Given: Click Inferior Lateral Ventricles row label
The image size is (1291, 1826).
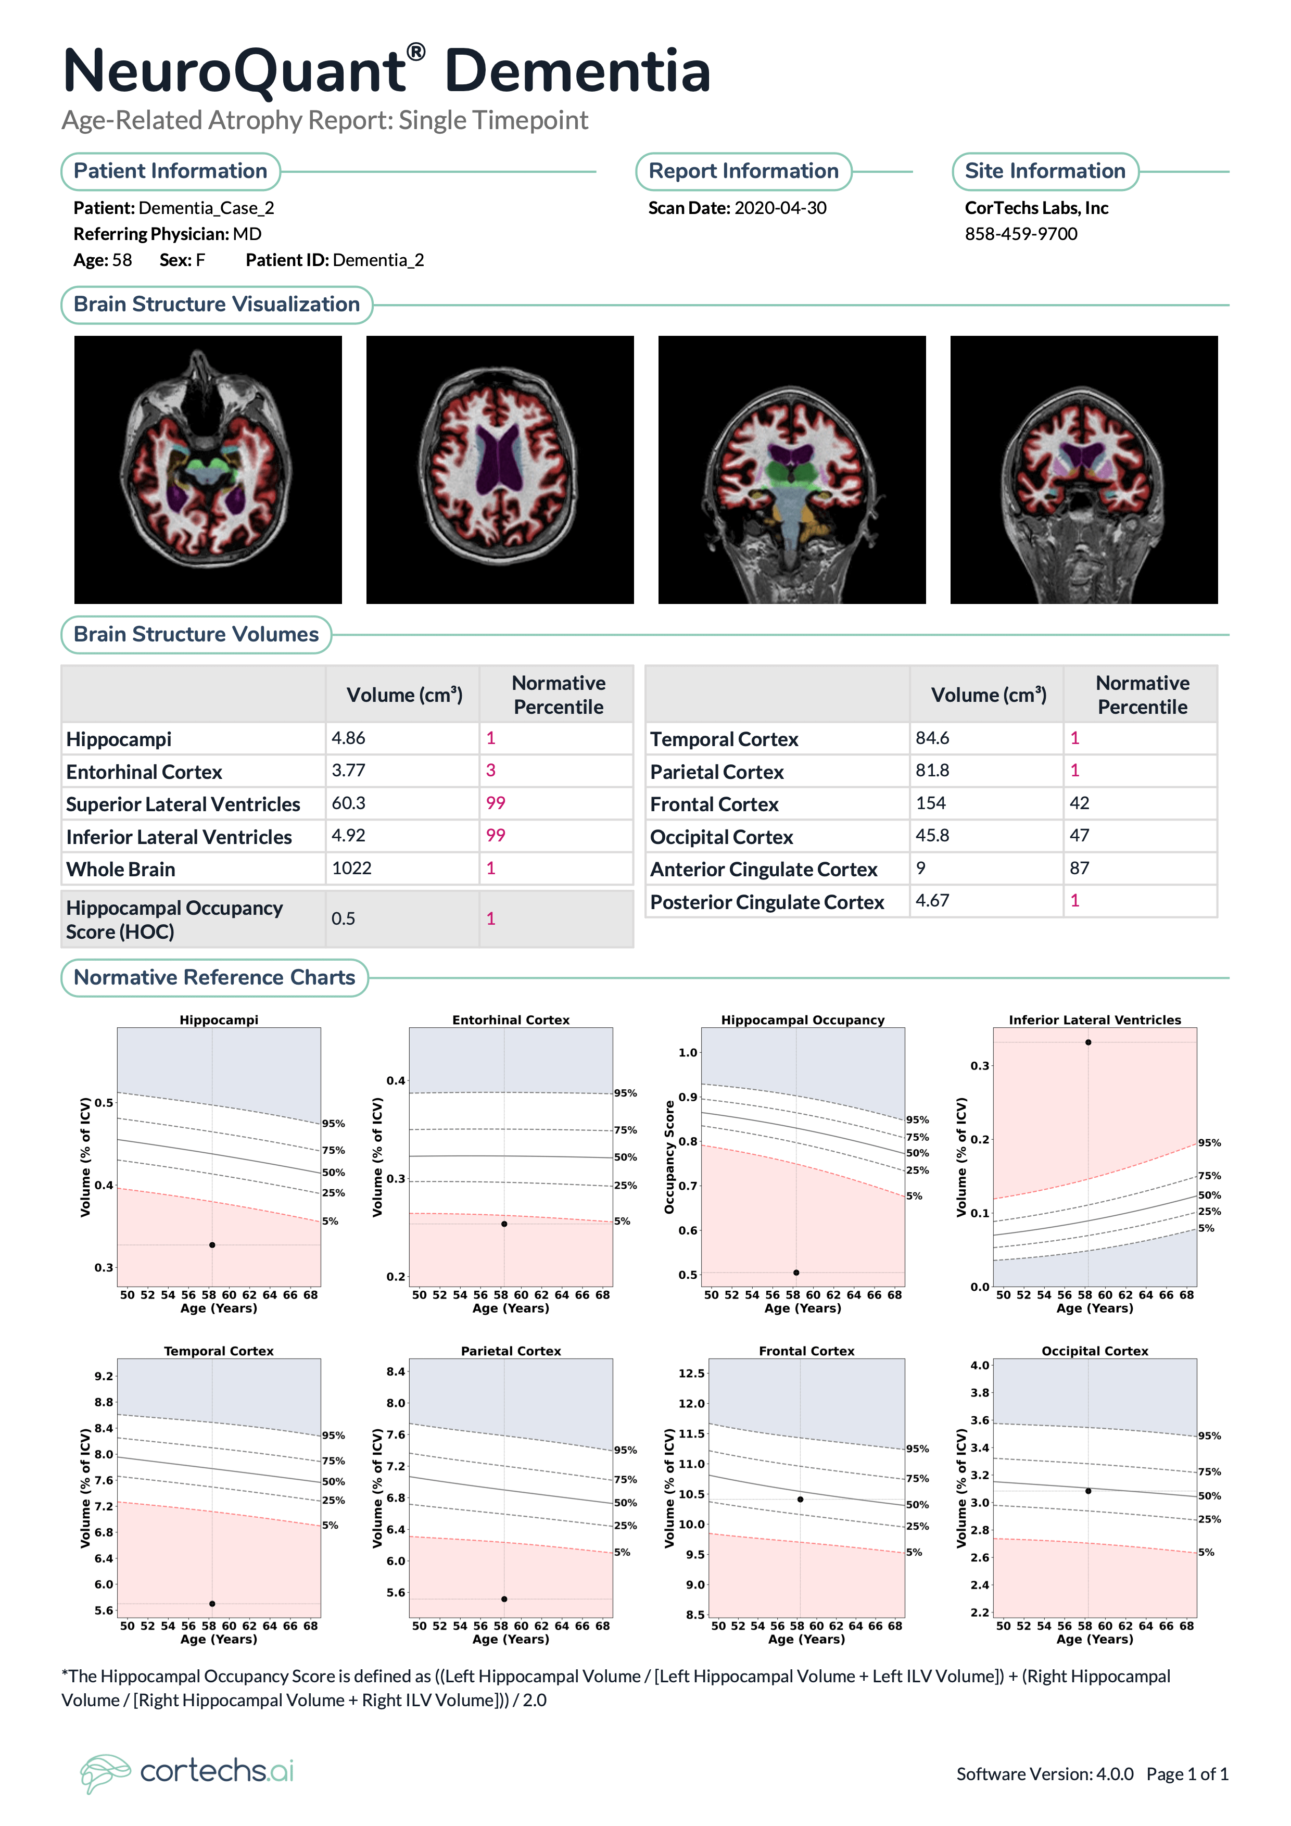Looking at the screenshot, I should 179,837.
